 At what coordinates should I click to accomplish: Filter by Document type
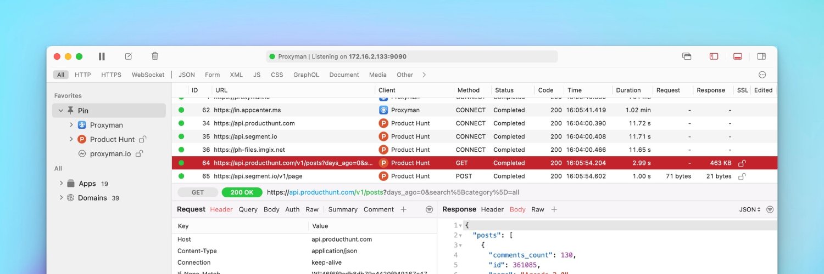point(344,75)
